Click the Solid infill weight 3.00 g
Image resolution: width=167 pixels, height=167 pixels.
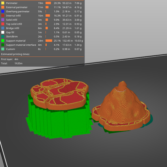coord(78,20)
